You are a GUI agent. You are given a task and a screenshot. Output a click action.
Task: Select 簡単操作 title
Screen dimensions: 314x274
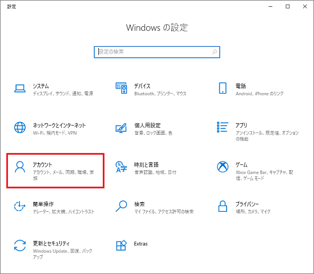tap(43, 204)
